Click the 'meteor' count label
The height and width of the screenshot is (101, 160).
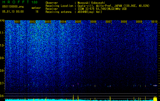click(x=36, y=8)
